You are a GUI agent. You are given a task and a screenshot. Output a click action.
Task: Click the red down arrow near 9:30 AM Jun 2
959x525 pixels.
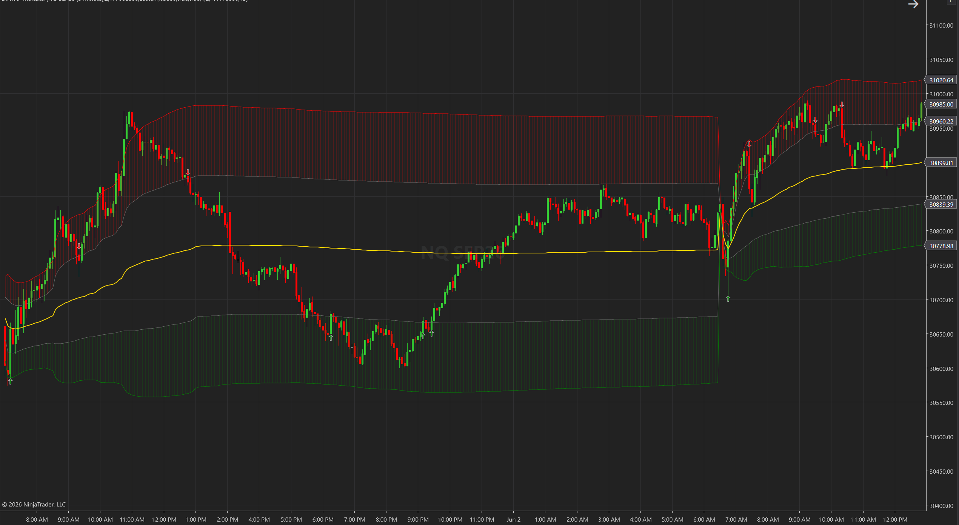[815, 120]
